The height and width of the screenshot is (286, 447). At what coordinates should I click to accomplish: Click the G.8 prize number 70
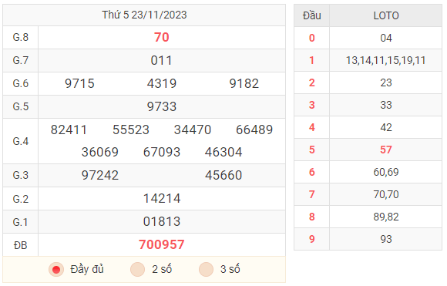click(162, 37)
